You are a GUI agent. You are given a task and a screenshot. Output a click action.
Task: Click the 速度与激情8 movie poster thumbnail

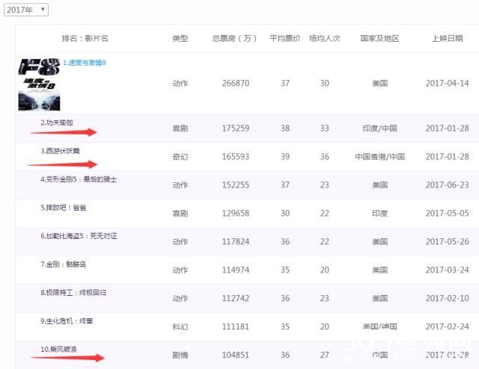[40, 84]
